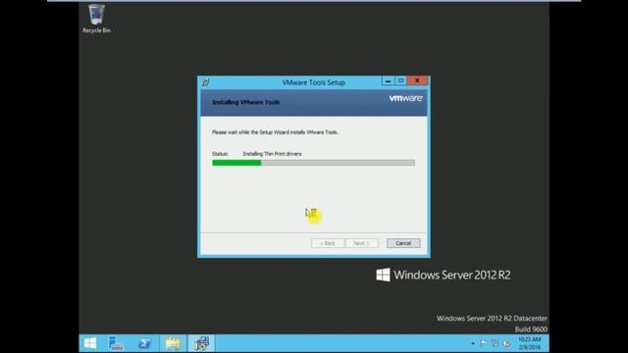628x353 pixels.
Task: Launch PowerShell from the taskbar
Action: pos(144,343)
